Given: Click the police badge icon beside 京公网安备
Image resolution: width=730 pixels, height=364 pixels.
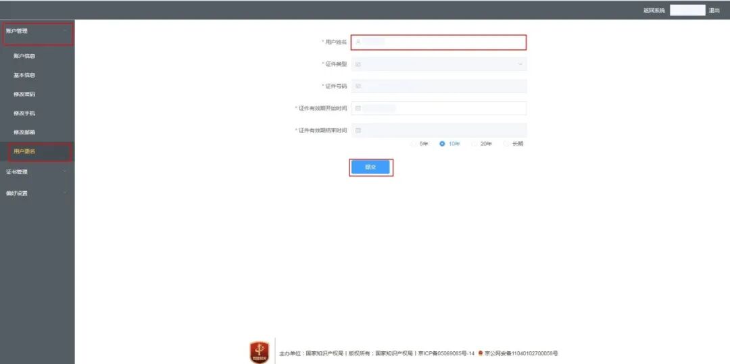Looking at the screenshot, I should click(481, 354).
